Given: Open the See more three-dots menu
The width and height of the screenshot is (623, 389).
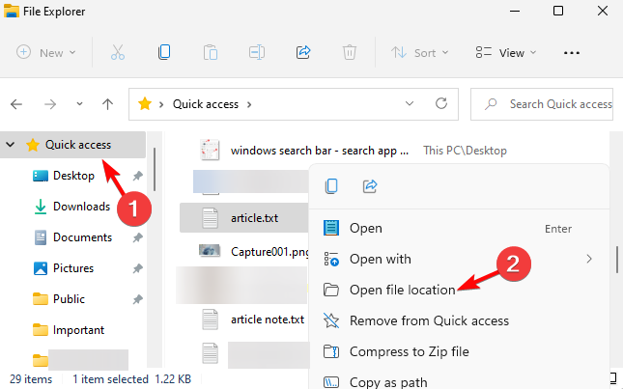Looking at the screenshot, I should (x=572, y=53).
